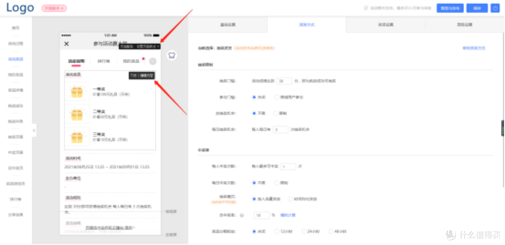Click 编辑内容 in the black tooltip

(146, 76)
